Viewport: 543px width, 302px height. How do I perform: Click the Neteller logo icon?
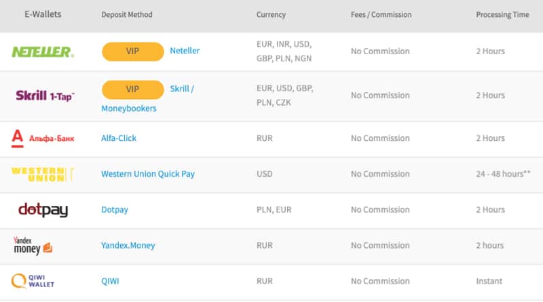[43, 51]
